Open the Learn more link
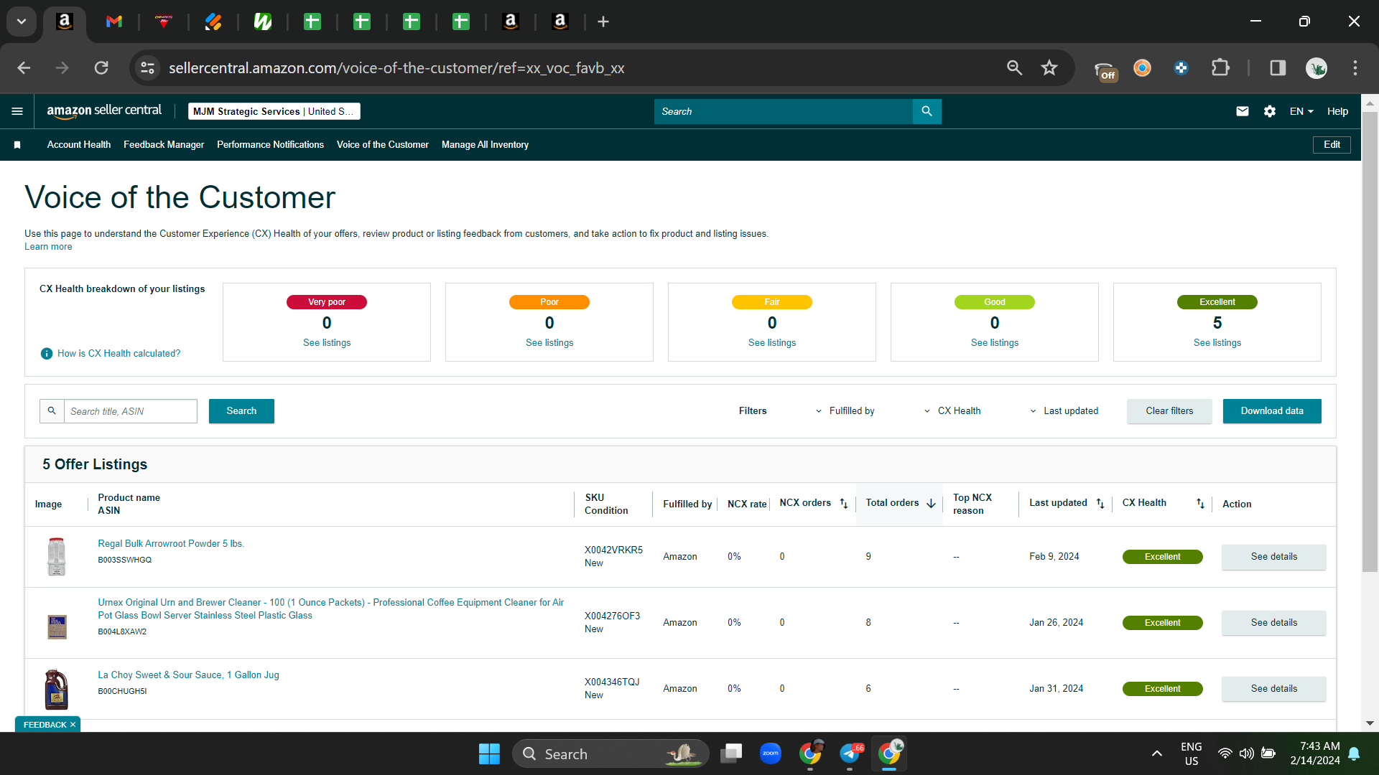This screenshot has height=775, width=1379. tap(48, 247)
